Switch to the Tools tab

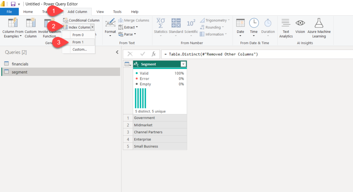pos(117,12)
